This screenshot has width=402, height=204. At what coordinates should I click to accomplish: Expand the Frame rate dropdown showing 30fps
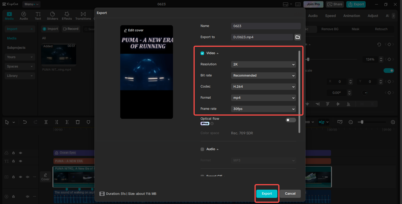coord(264,109)
